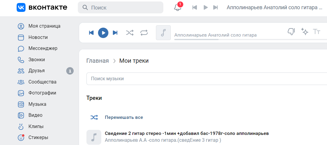The height and width of the screenshot is (145, 327).
Task: Click the blue next track button
Action: 115,33
